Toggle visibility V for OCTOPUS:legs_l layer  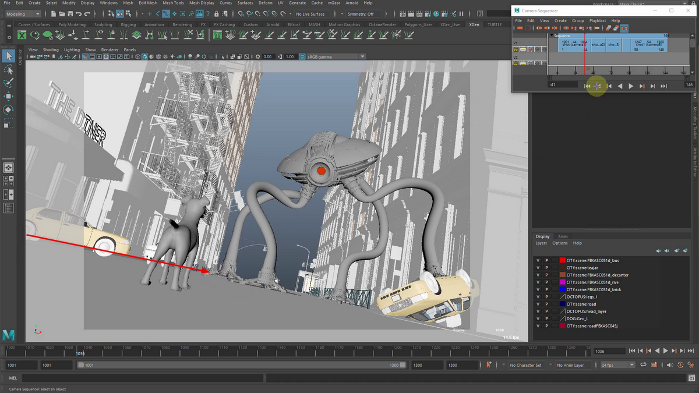pyautogui.click(x=538, y=297)
